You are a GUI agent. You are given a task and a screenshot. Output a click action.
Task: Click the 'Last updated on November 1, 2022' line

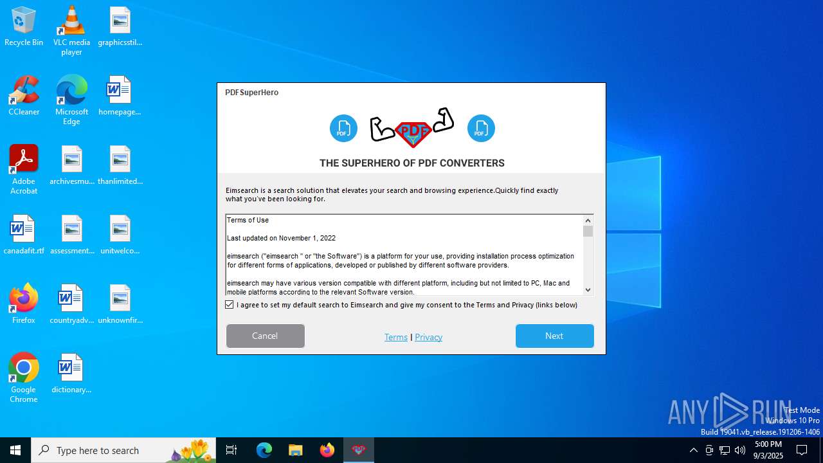tap(281, 238)
